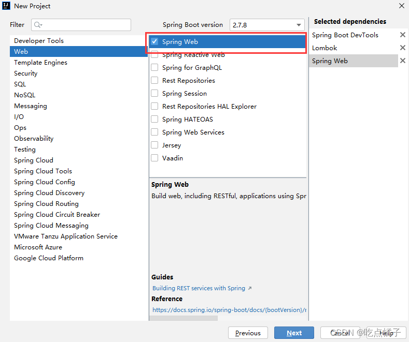409x342 pixels.
Task: Open the Ops category
Action: coord(78,127)
